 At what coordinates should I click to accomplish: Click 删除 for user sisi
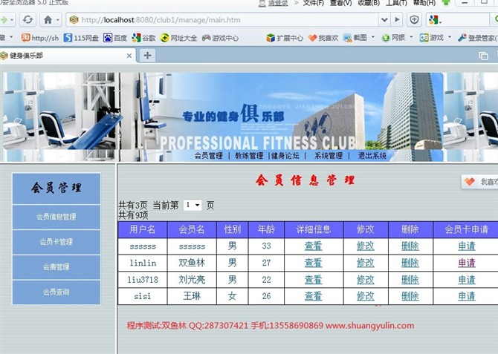coord(410,296)
